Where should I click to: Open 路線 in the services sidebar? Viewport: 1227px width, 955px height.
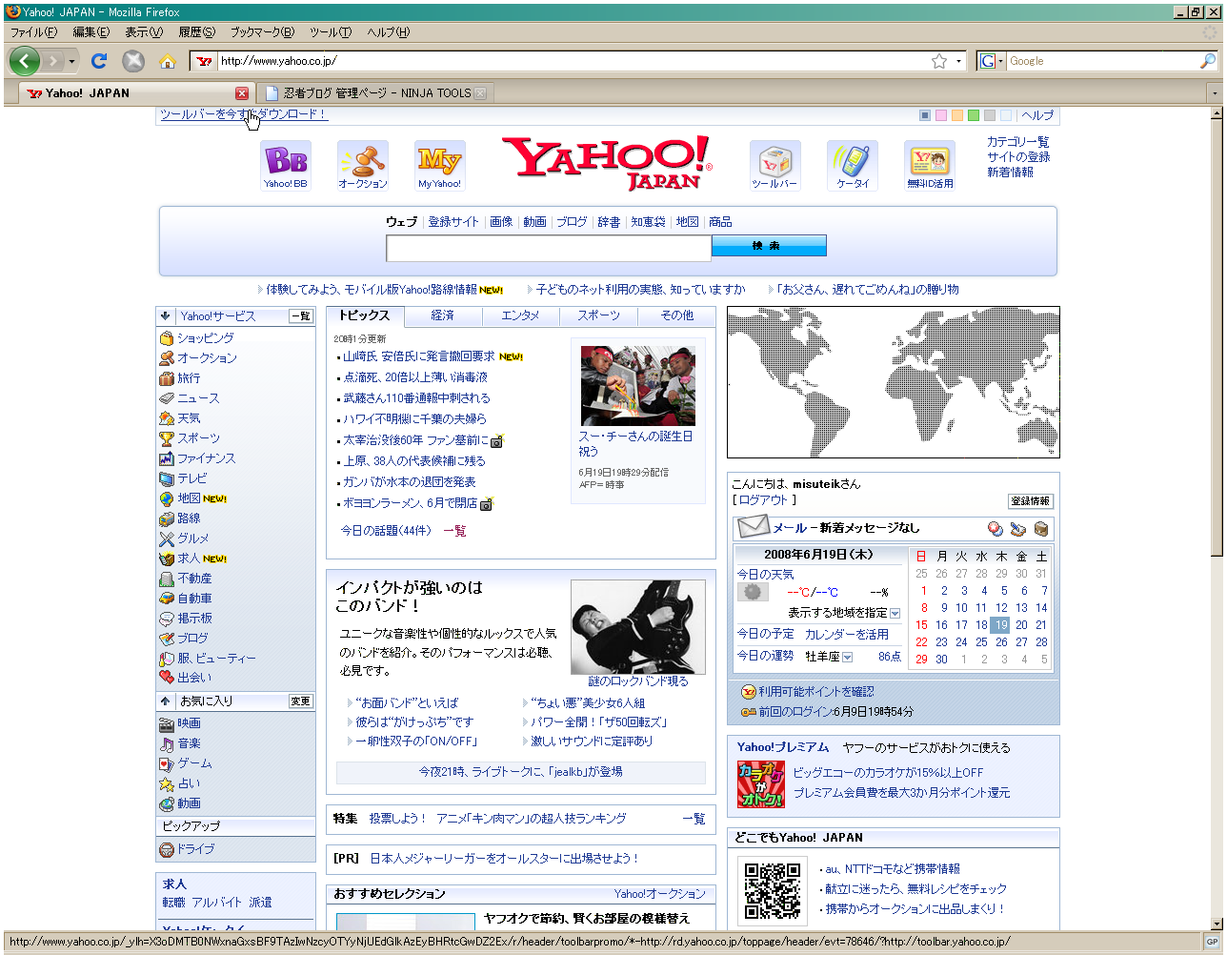click(x=189, y=518)
